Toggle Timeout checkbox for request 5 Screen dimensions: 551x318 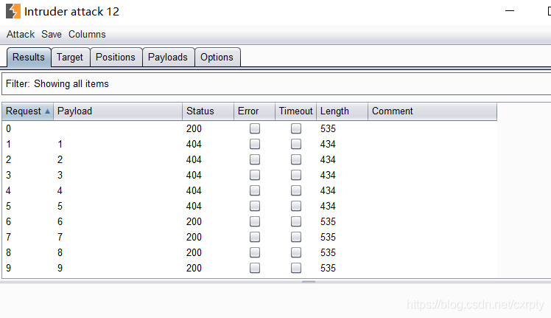tap(296, 206)
